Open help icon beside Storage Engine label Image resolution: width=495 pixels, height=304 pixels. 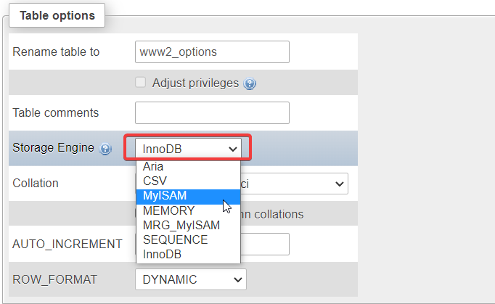tap(105, 149)
